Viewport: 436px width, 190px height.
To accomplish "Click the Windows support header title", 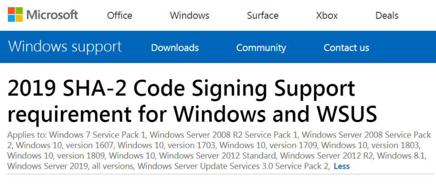I will [65, 47].
